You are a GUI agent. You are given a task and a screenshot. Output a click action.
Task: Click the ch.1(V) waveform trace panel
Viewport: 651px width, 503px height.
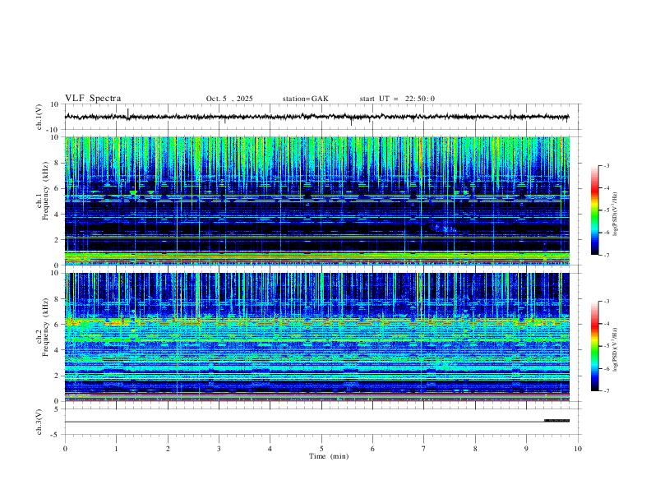[x=321, y=117]
